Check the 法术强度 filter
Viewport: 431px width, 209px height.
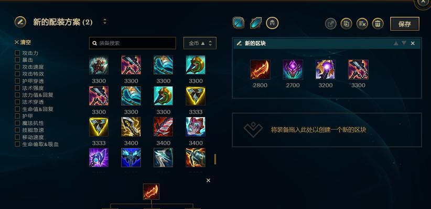tap(17, 88)
